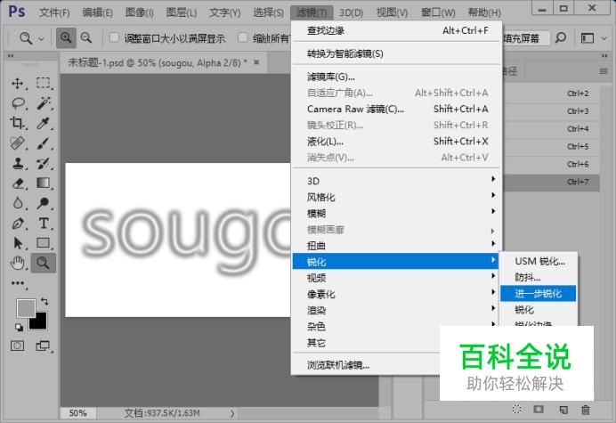The image size is (616, 423).
Task: Select 转换为智能滤镜 menu entry
Action: [397, 53]
